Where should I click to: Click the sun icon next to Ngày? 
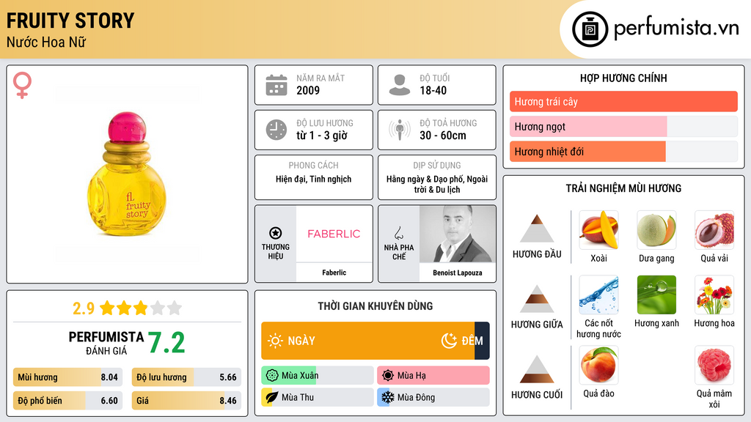(276, 341)
